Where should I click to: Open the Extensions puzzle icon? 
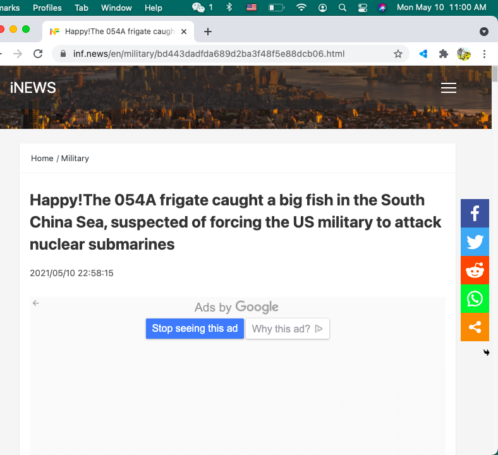(443, 54)
